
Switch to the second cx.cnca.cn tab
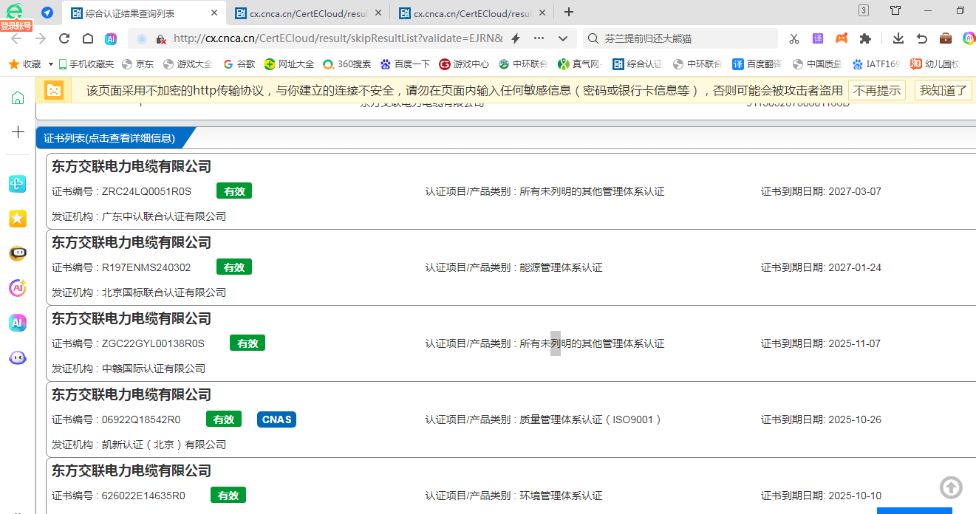[309, 13]
